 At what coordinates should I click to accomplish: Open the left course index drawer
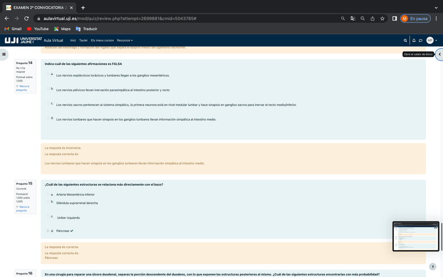point(4,54)
